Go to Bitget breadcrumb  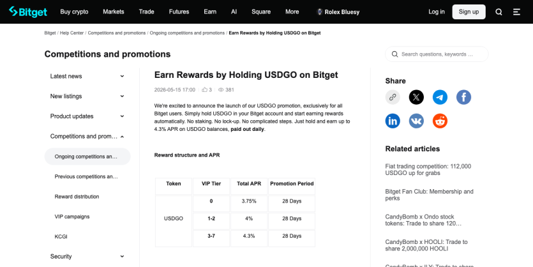coord(50,33)
